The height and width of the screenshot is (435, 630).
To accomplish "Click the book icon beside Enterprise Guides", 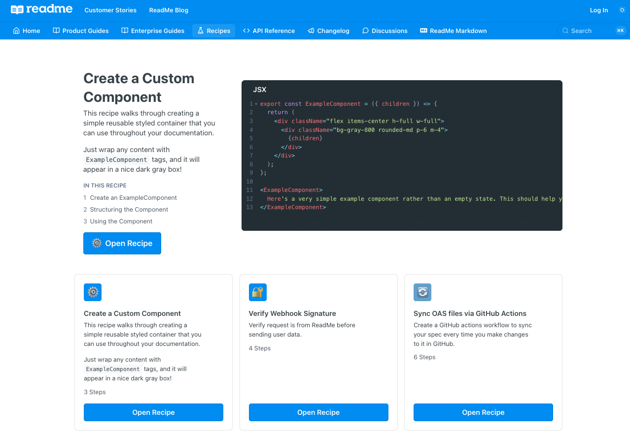I will [125, 31].
